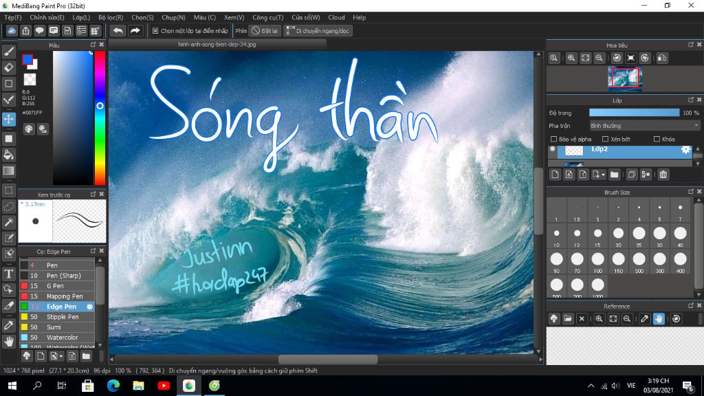
Task: Adjust the Độ trong opacity slider
Action: [x=634, y=113]
